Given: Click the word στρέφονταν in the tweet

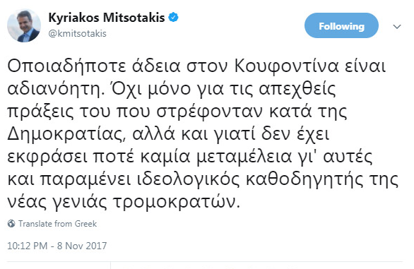Looking at the screenshot, I should tap(210, 112).
